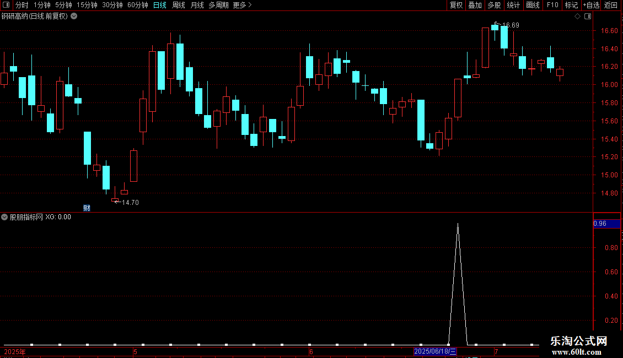Click month 5 on the time axis
Image resolution: width=623 pixels, height=358 pixels.
tap(136, 351)
